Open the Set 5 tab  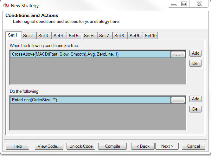click(x=74, y=36)
